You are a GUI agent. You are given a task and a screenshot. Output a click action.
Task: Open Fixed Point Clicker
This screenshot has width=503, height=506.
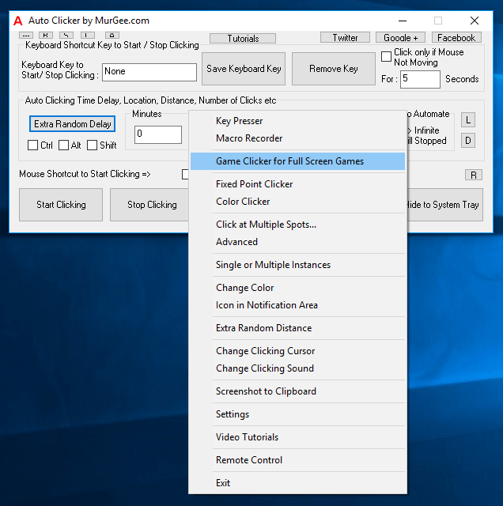pyautogui.click(x=297, y=184)
